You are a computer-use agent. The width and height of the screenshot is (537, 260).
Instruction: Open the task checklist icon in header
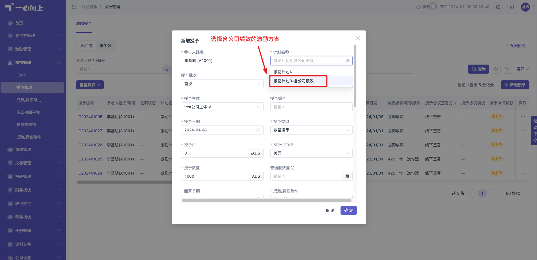(x=498, y=7)
